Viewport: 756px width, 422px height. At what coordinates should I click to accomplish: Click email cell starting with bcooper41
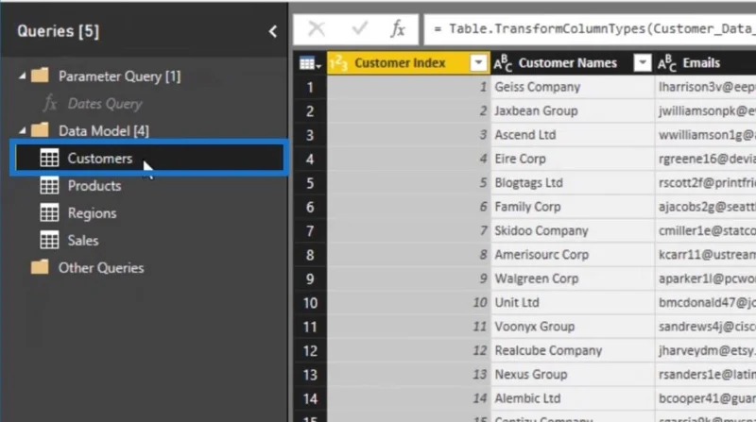point(705,399)
